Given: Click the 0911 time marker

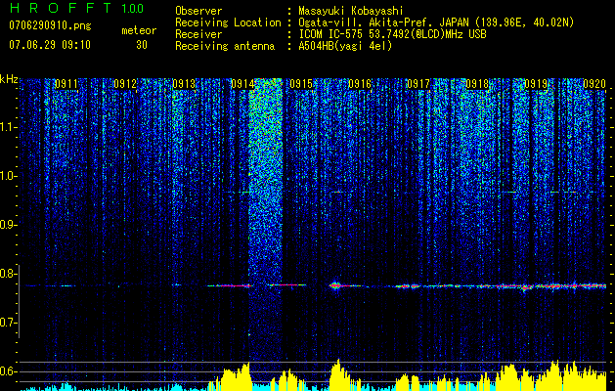Looking at the screenshot, I should click(66, 84).
